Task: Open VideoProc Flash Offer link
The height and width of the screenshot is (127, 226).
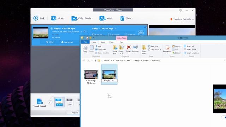Action: [183, 19]
